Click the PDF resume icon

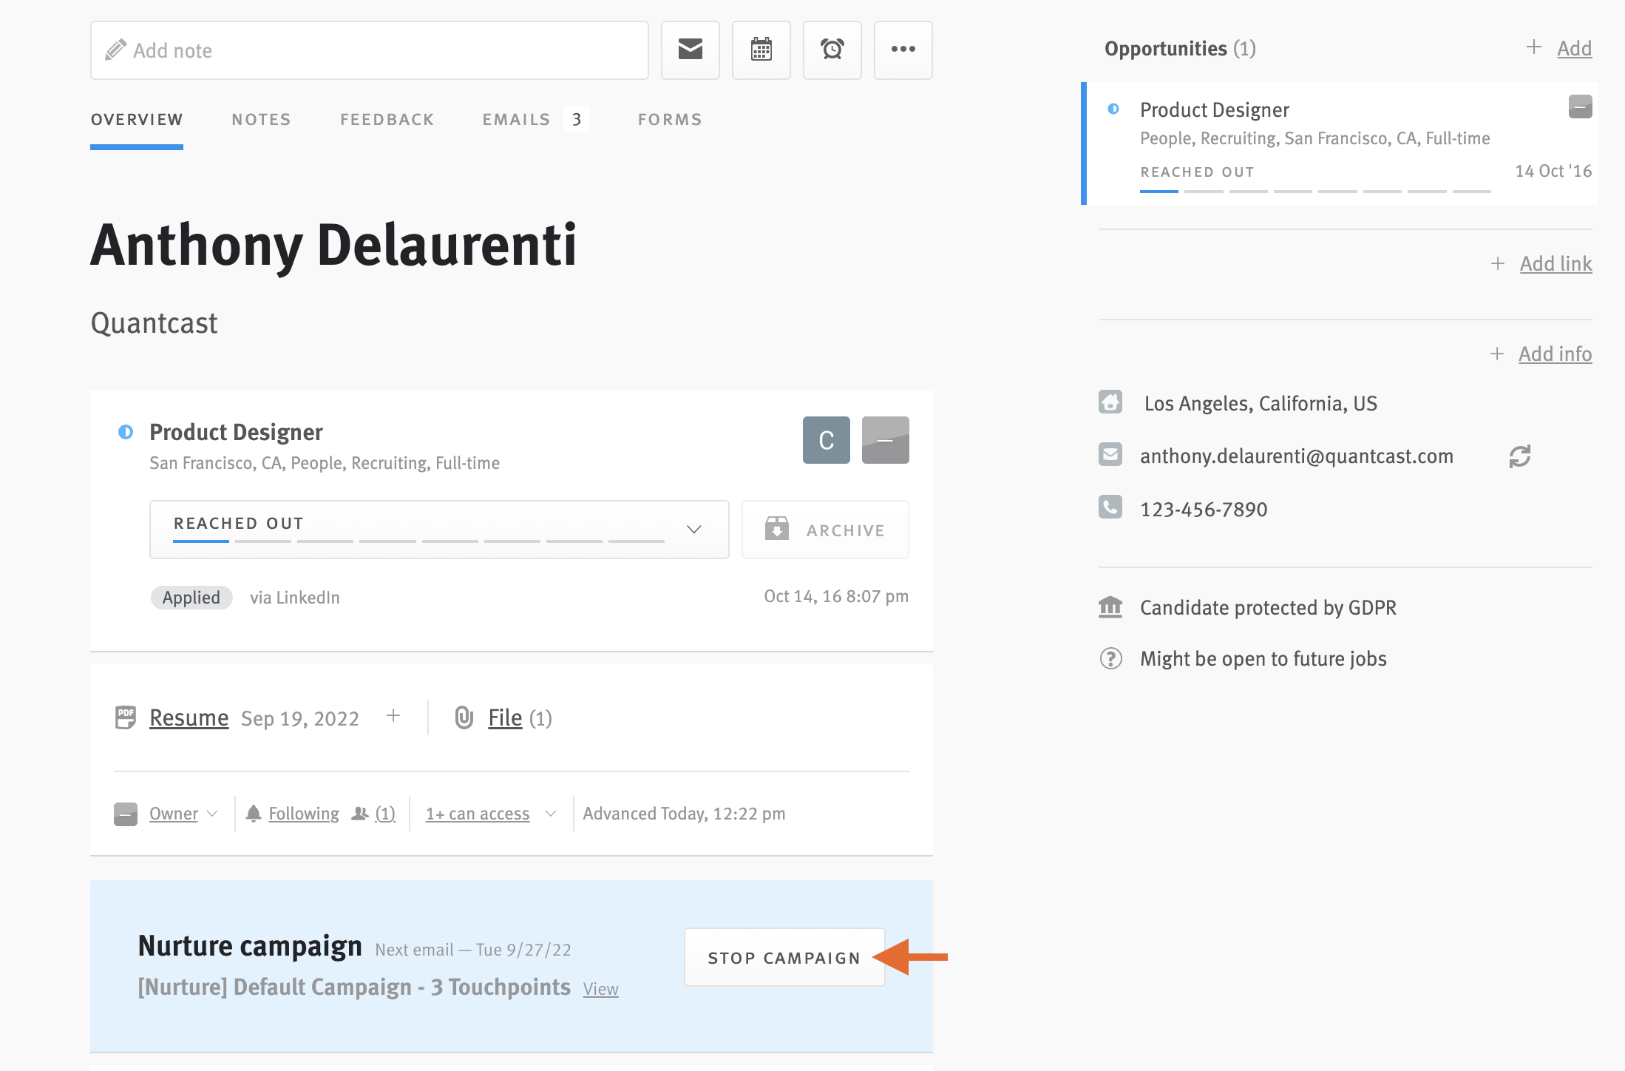(x=126, y=717)
